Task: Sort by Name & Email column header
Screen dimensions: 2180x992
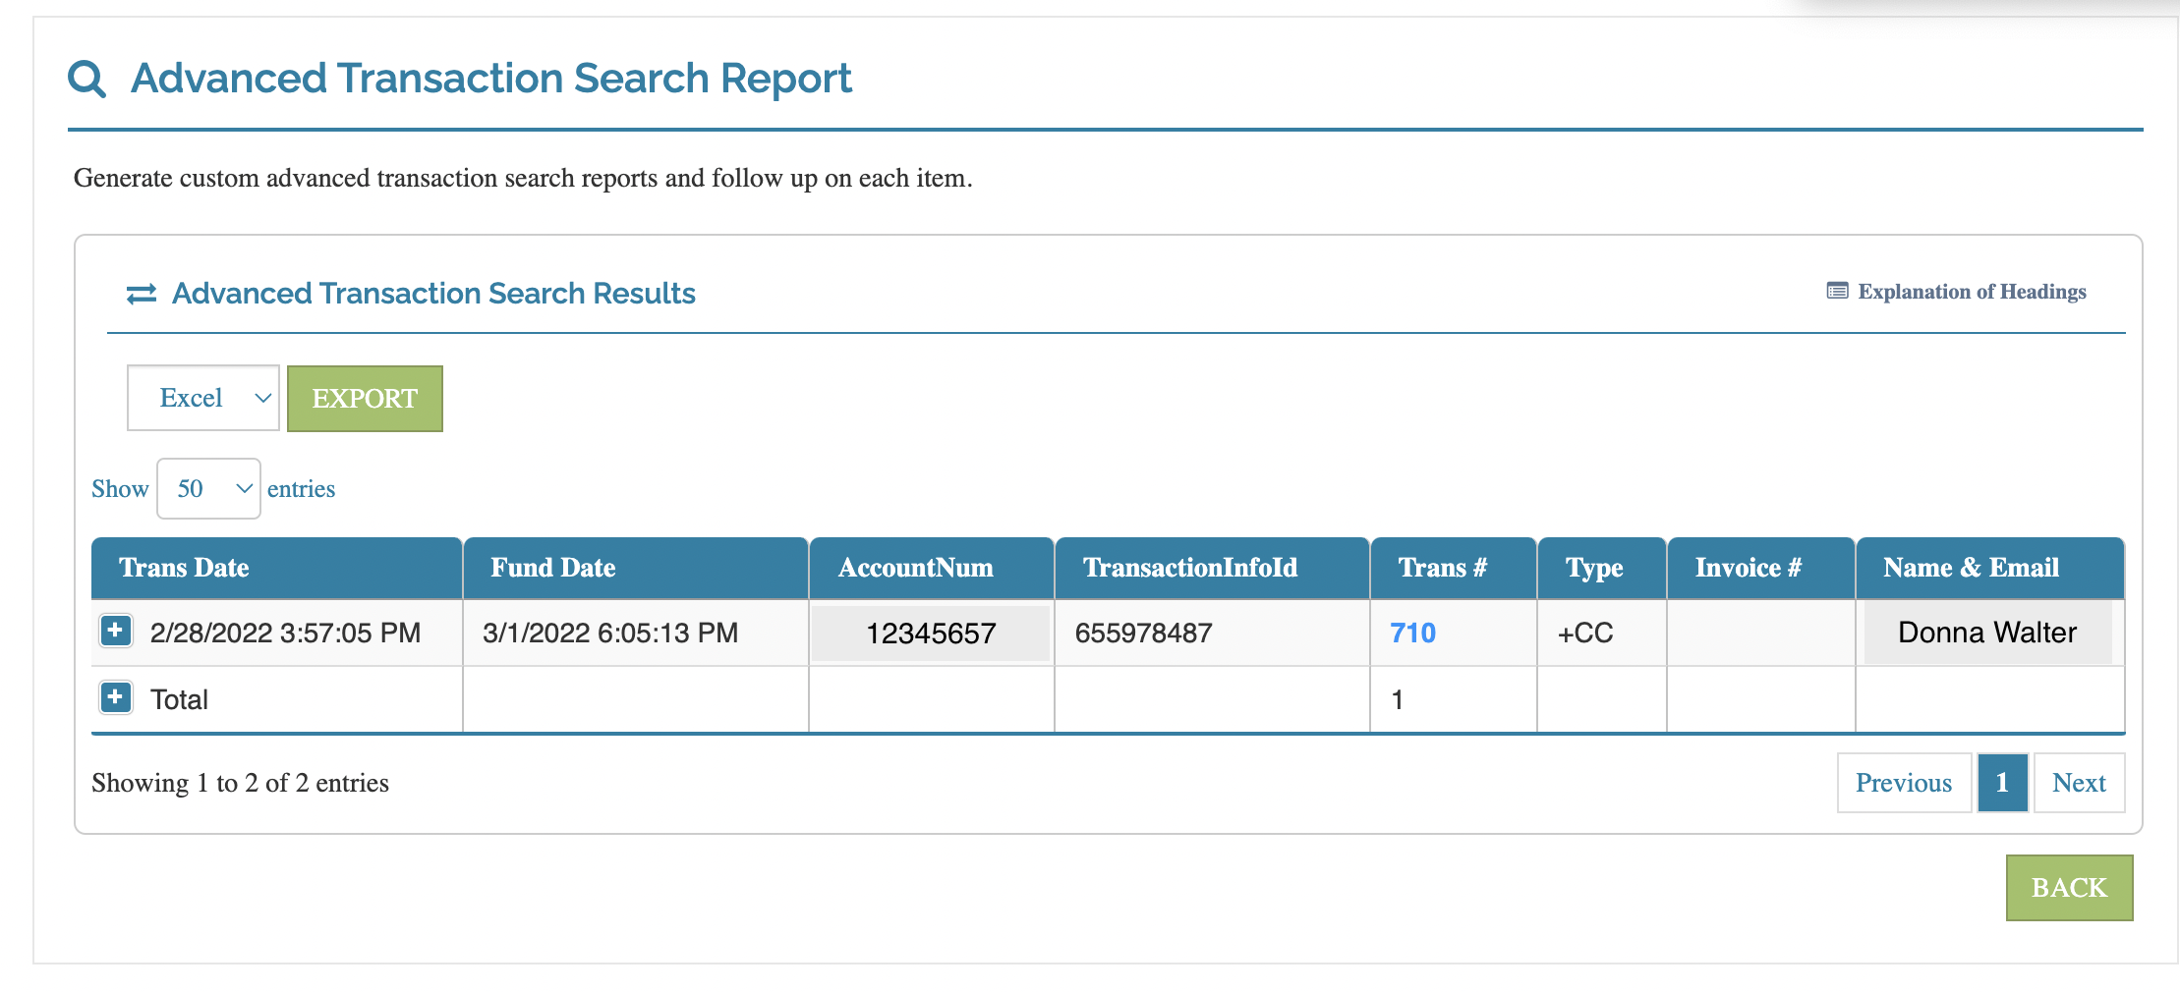Action: [x=1971, y=568]
